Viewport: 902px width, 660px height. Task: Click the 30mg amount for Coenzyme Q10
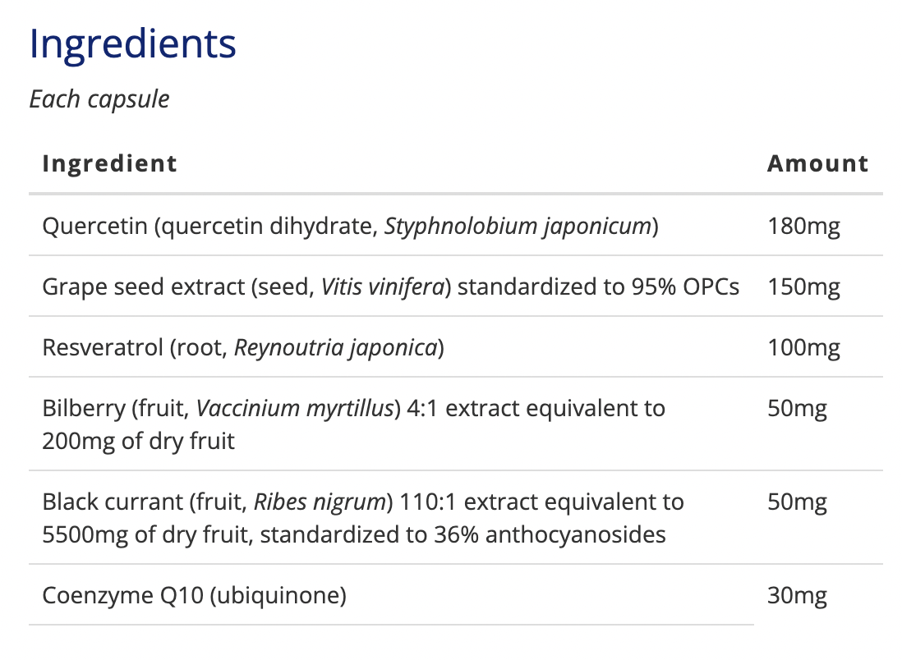[x=797, y=596]
